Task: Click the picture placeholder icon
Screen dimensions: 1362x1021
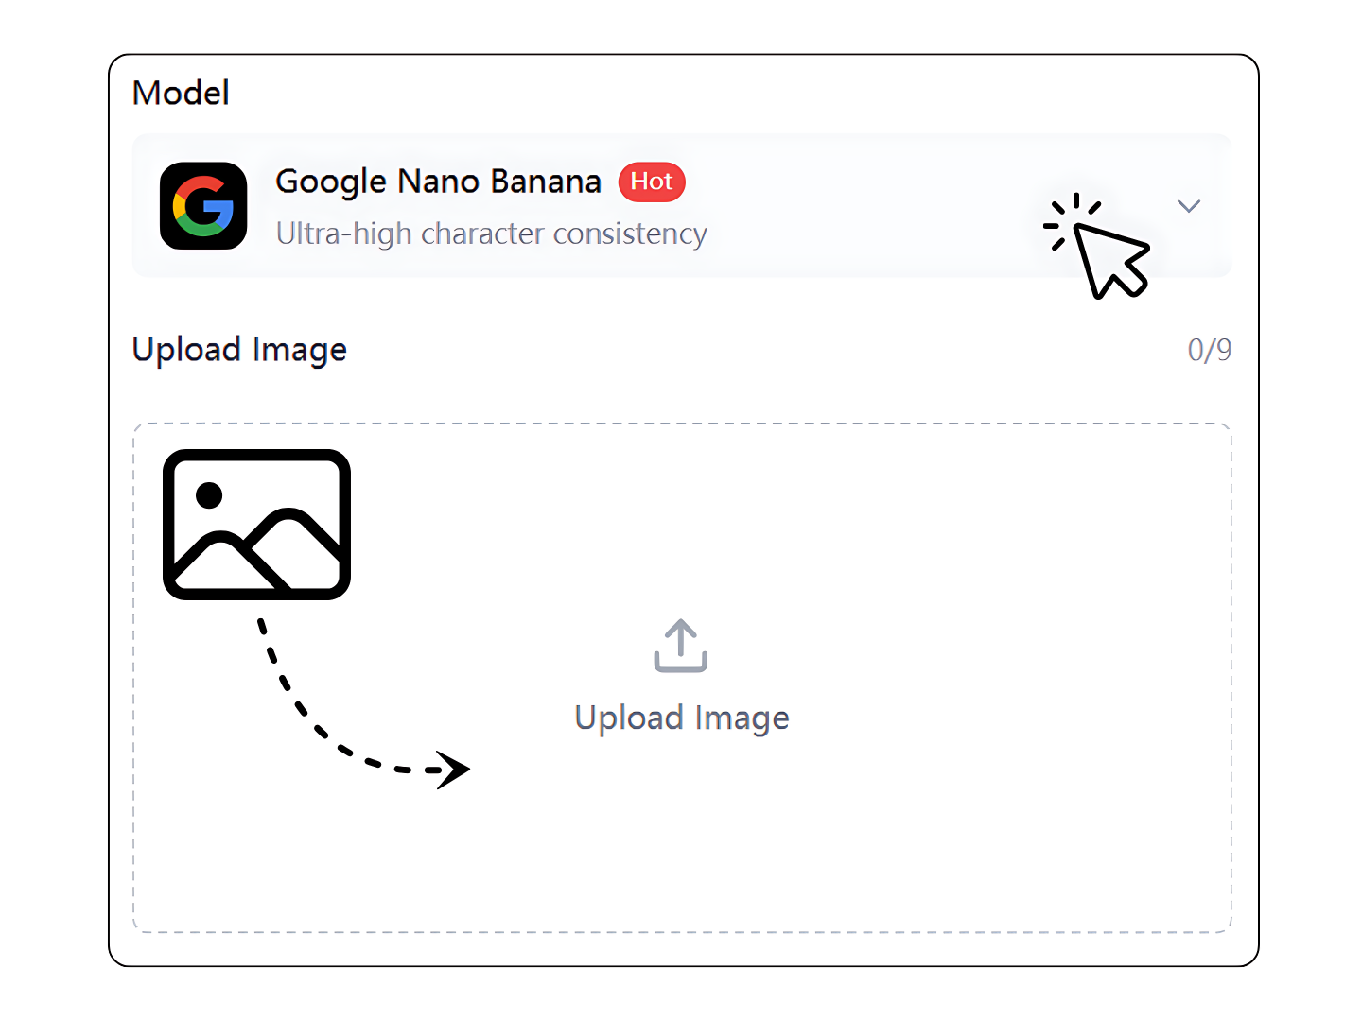Action: 256,525
